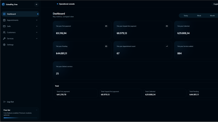Click the Dashboard page heading
The image size is (218, 122).
tap(59, 14)
